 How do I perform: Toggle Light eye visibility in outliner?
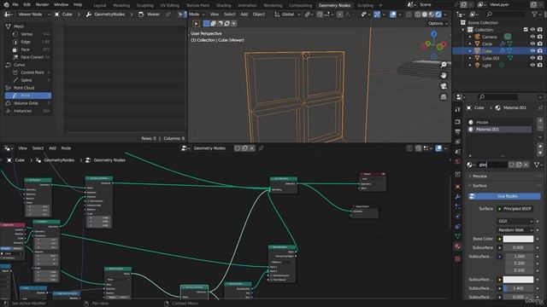(532, 65)
